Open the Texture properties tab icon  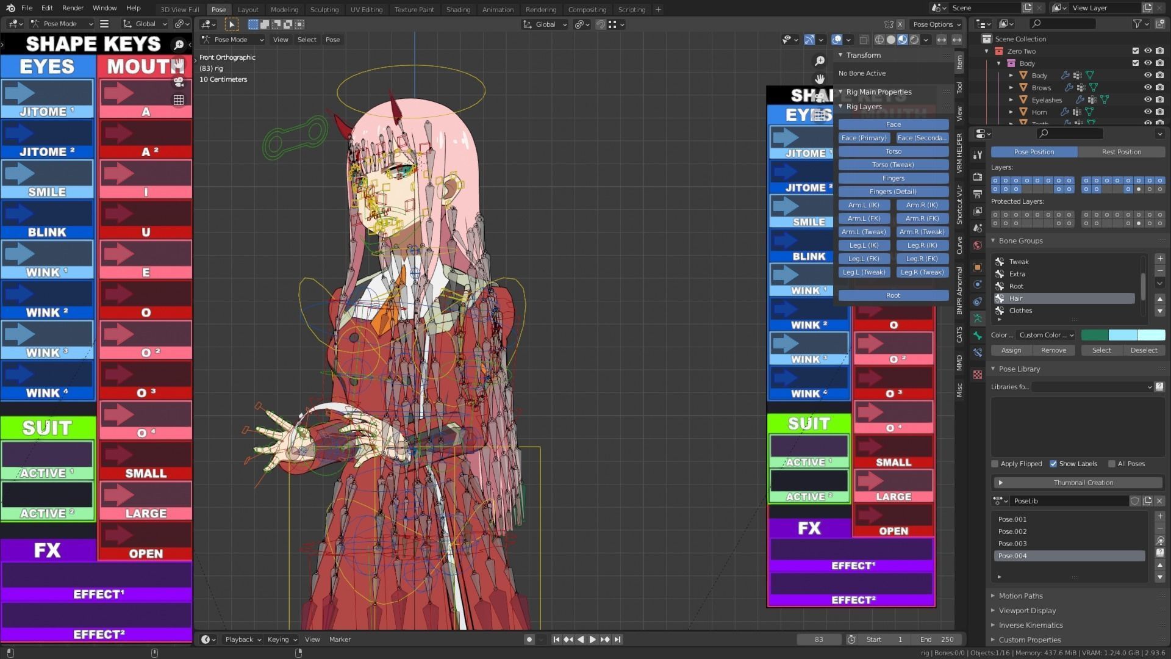(x=978, y=375)
